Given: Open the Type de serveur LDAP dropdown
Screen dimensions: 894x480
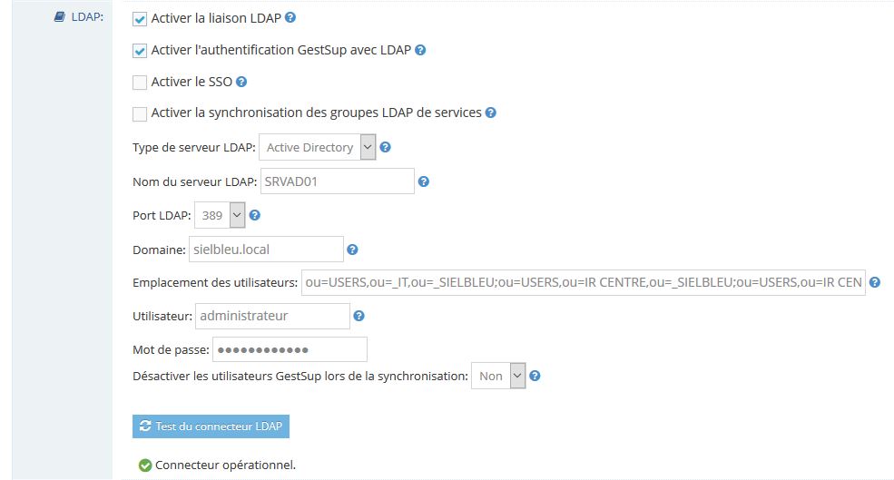Looking at the screenshot, I should click(x=317, y=147).
